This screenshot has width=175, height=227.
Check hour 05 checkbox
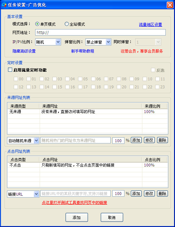tap(80, 79)
